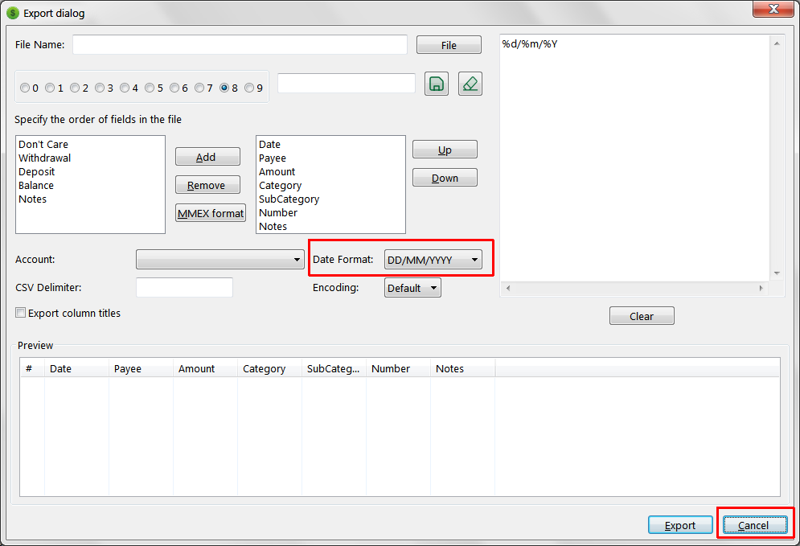Click the Cancel button

(x=755, y=525)
